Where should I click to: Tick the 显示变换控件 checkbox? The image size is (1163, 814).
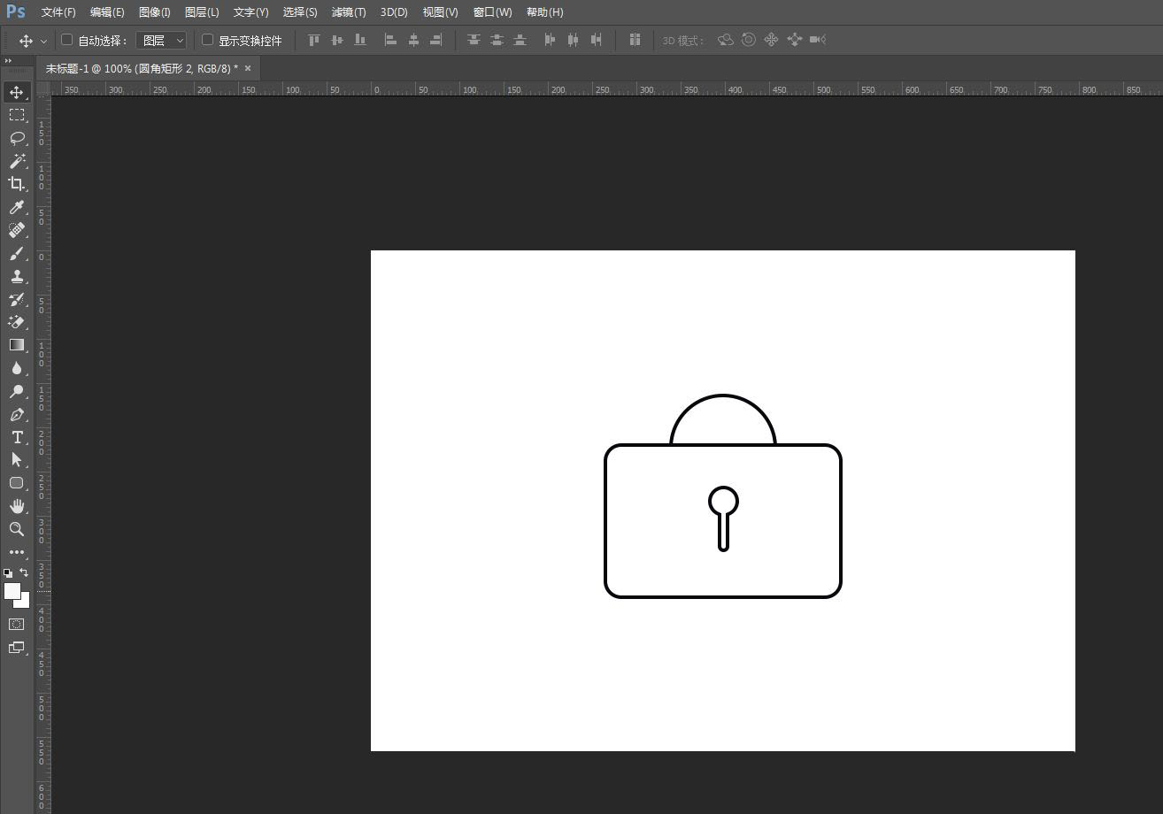[x=208, y=40]
